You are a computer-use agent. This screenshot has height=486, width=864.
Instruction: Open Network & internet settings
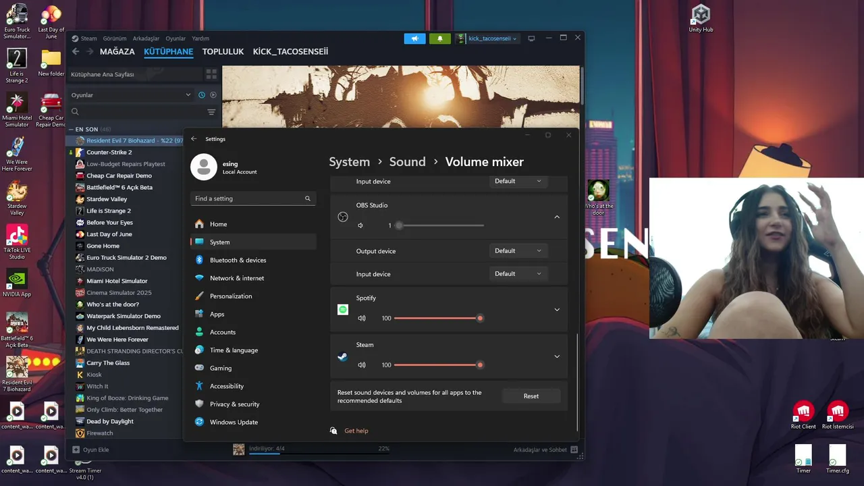click(253, 278)
